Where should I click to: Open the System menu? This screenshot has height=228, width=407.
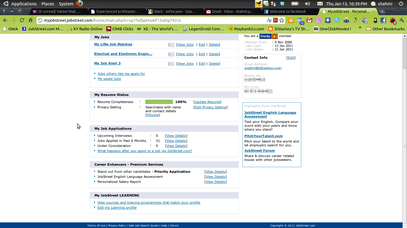[x=66, y=4]
